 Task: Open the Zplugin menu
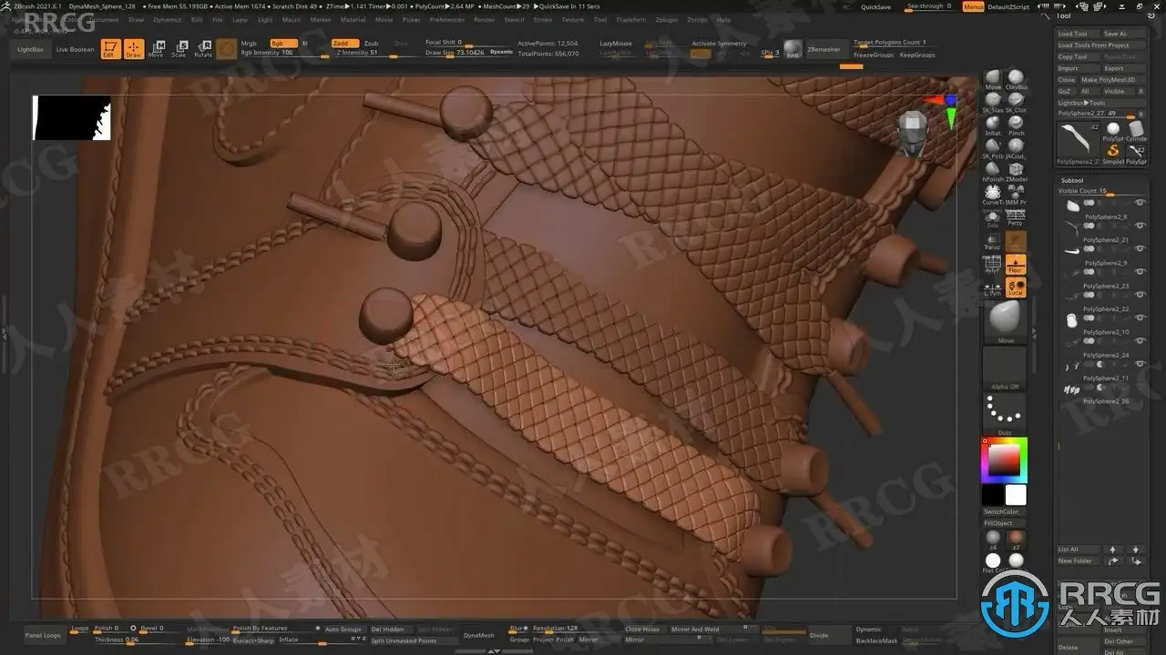pyautogui.click(x=666, y=19)
